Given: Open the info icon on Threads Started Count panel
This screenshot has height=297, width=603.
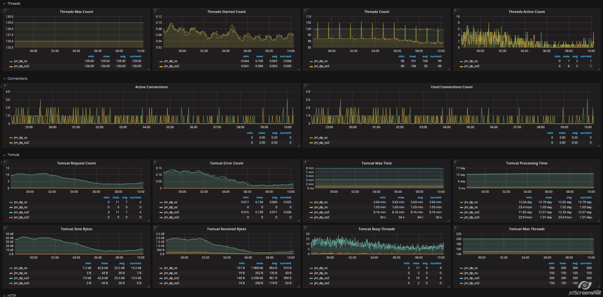Looking at the screenshot, I should pyautogui.click(x=155, y=10).
